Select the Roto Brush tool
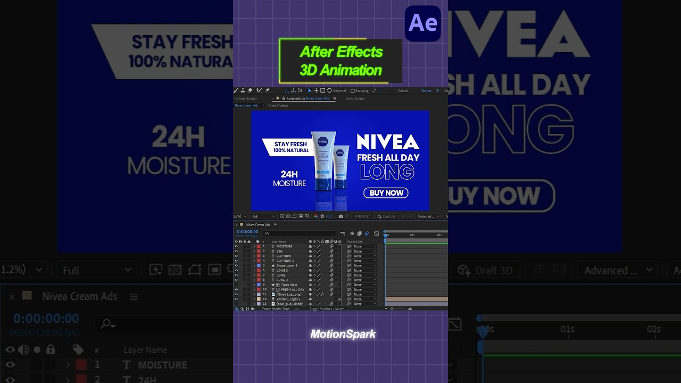Image resolution: width=681 pixels, height=383 pixels. tap(259, 90)
